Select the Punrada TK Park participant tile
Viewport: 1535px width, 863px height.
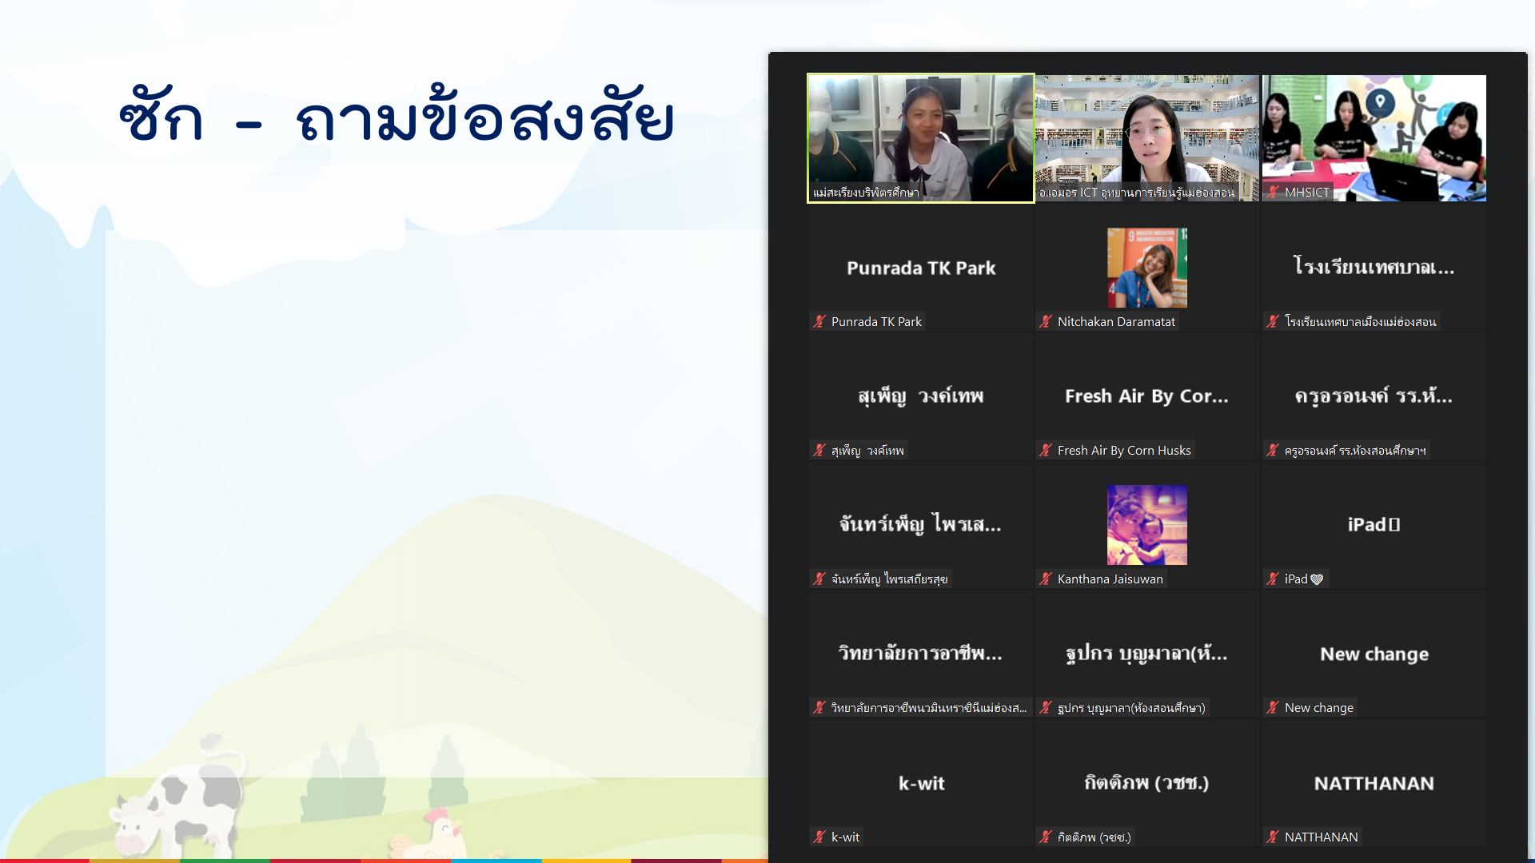pyautogui.click(x=920, y=268)
